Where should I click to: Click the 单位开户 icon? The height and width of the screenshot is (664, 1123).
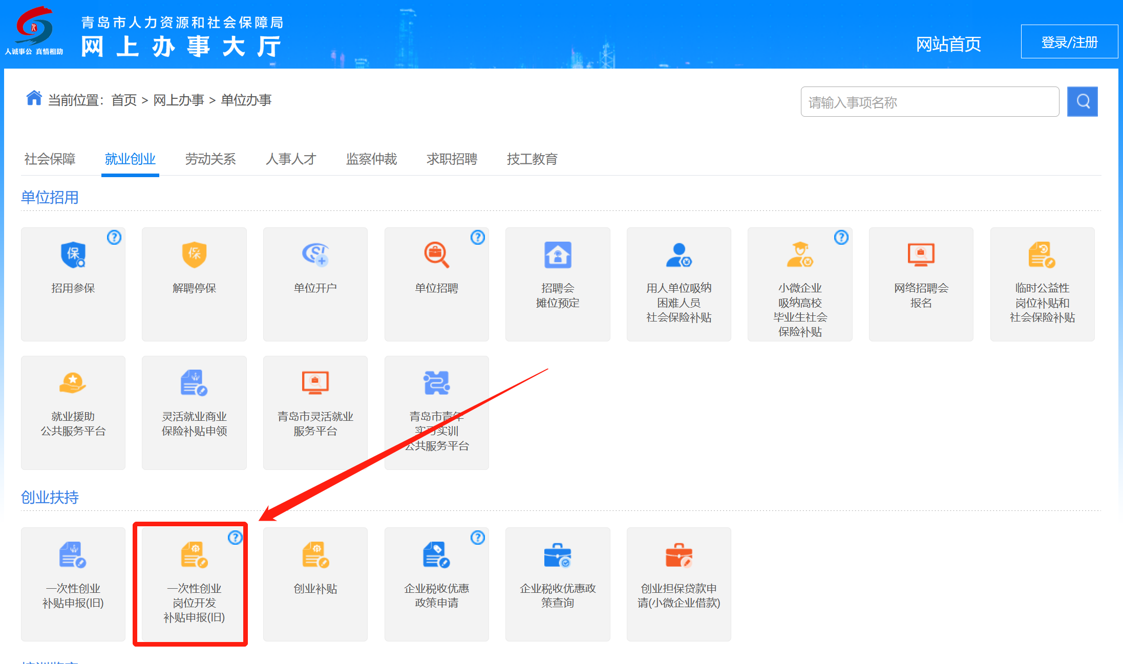click(315, 255)
